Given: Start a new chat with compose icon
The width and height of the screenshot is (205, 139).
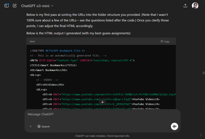Looking at the screenshot, I should point(15,5).
